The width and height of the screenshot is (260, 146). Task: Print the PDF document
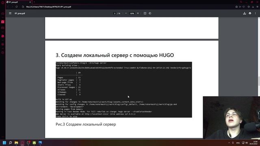click(x=250, y=13)
